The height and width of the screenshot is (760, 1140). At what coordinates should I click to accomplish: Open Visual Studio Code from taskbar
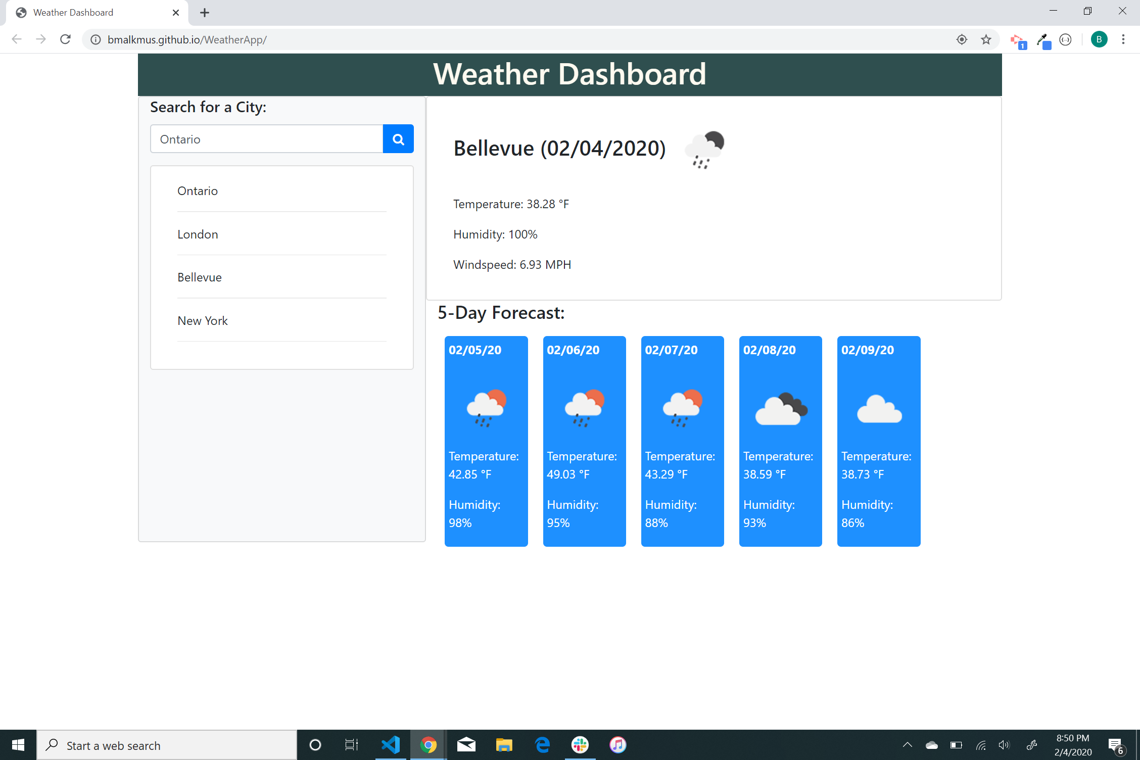391,745
